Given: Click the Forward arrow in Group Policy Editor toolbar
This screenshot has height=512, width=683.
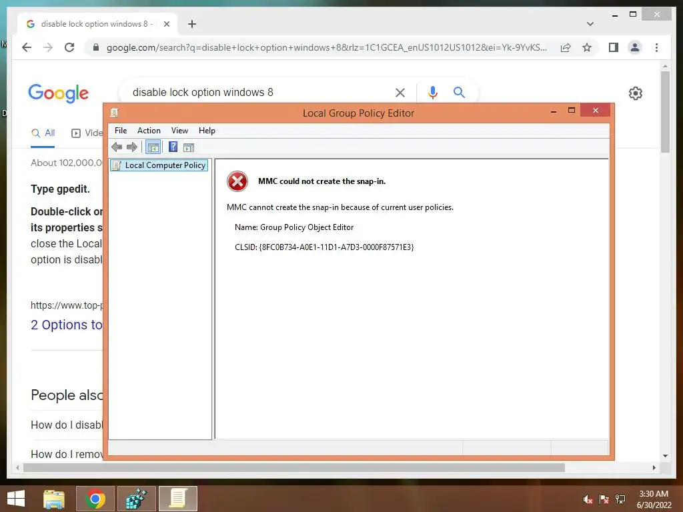Looking at the screenshot, I should pyautogui.click(x=132, y=147).
